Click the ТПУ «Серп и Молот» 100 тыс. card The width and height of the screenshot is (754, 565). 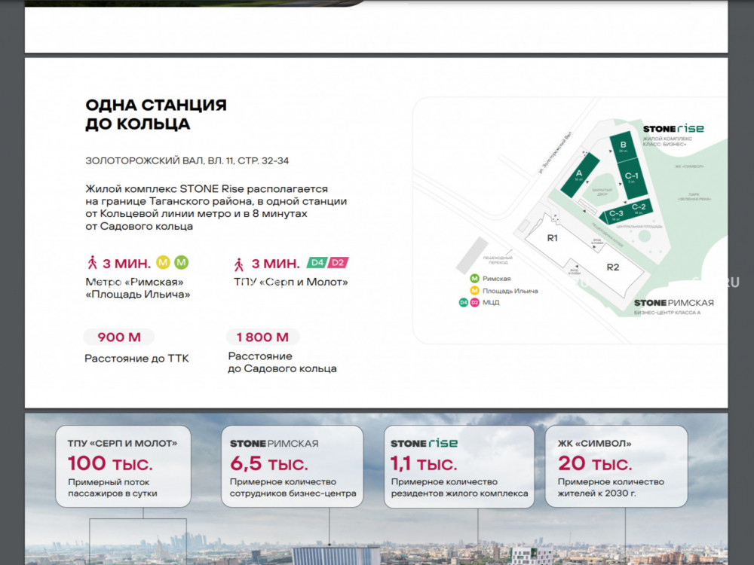(x=123, y=466)
